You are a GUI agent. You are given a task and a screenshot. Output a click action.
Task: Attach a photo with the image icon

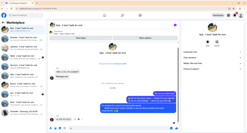(55, 128)
